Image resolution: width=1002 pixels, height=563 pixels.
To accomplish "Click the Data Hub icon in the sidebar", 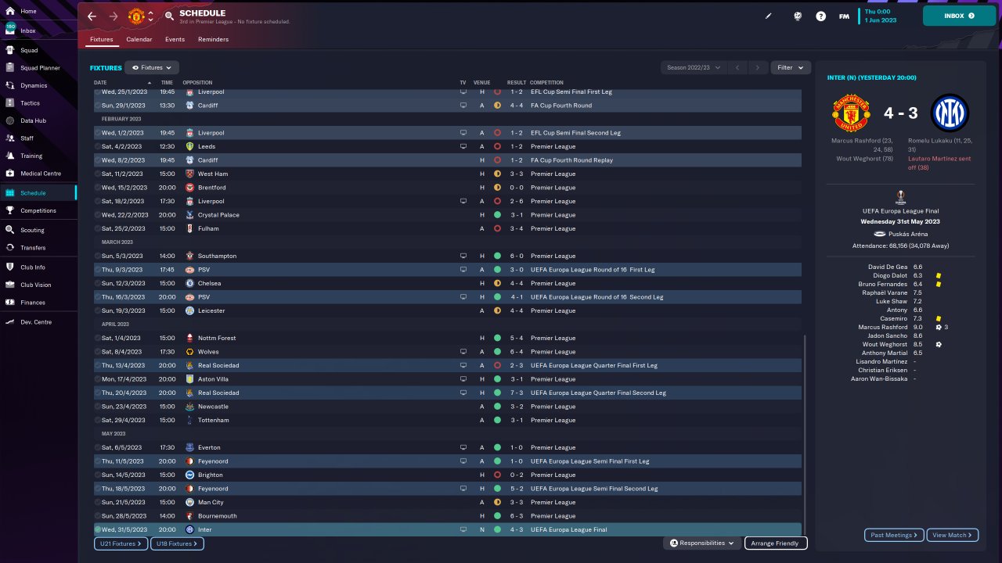I will pyautogui.click(x=10, y=120).
